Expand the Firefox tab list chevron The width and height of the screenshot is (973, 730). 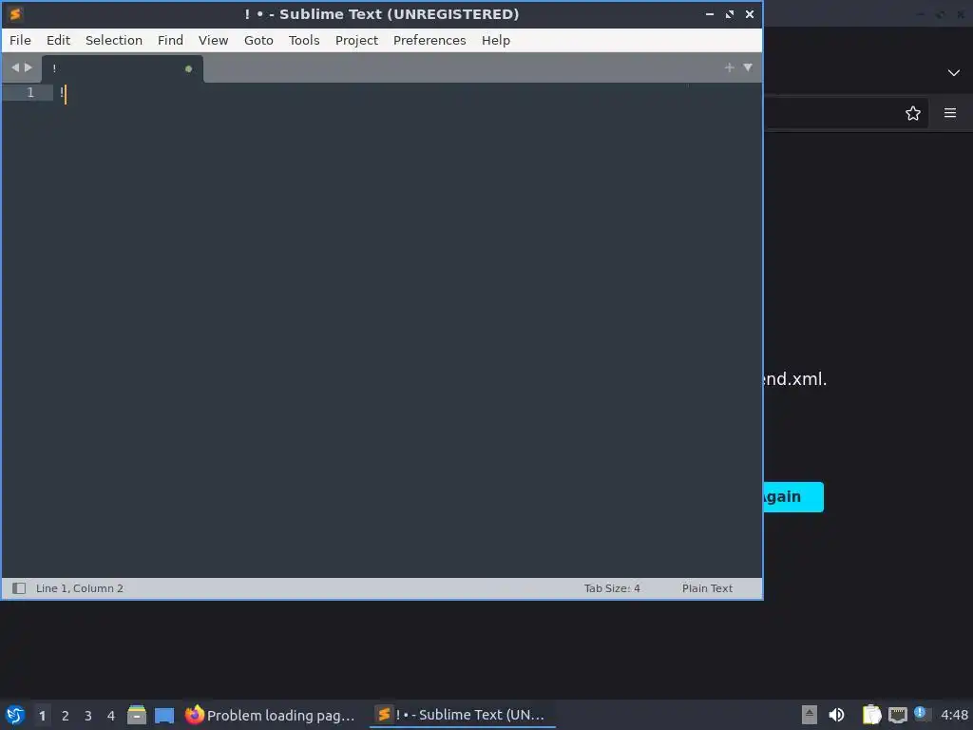[x=954, y=72]
